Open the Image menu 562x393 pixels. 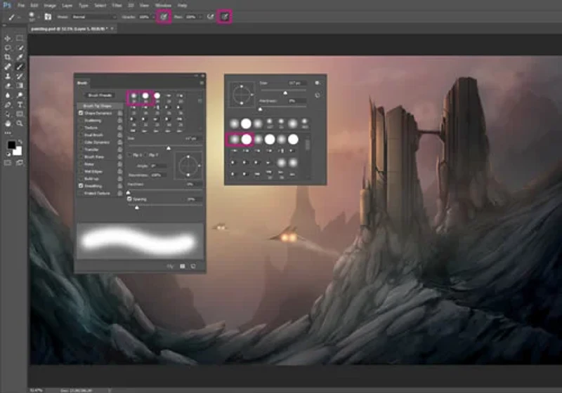(50, 6)
